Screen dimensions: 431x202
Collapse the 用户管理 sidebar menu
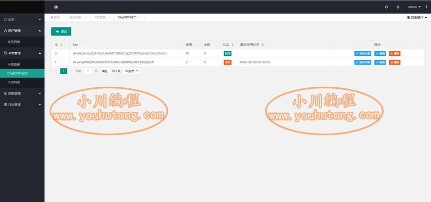coord(22,31)
